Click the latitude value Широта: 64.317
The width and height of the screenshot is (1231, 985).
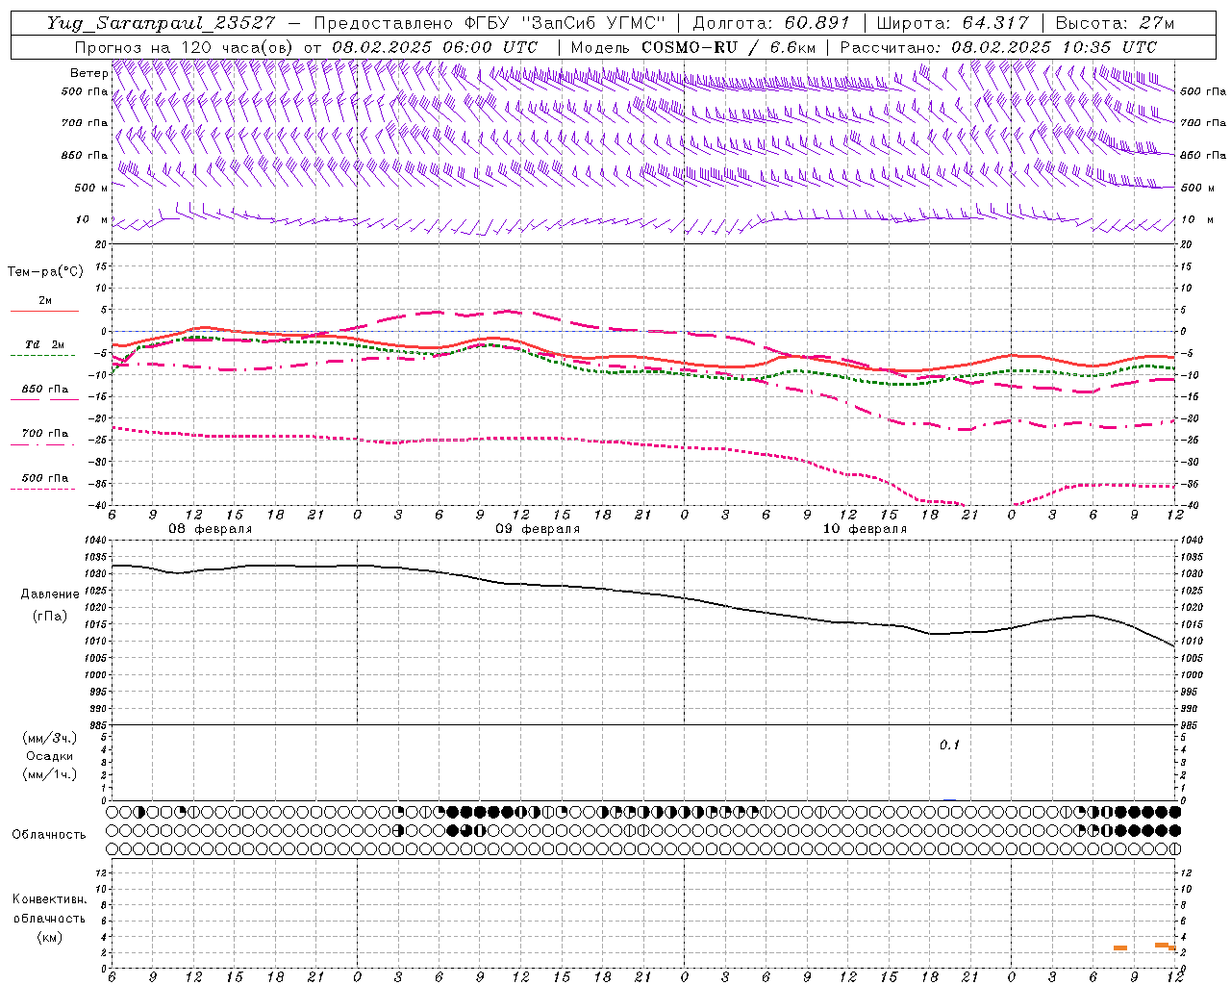952,23
